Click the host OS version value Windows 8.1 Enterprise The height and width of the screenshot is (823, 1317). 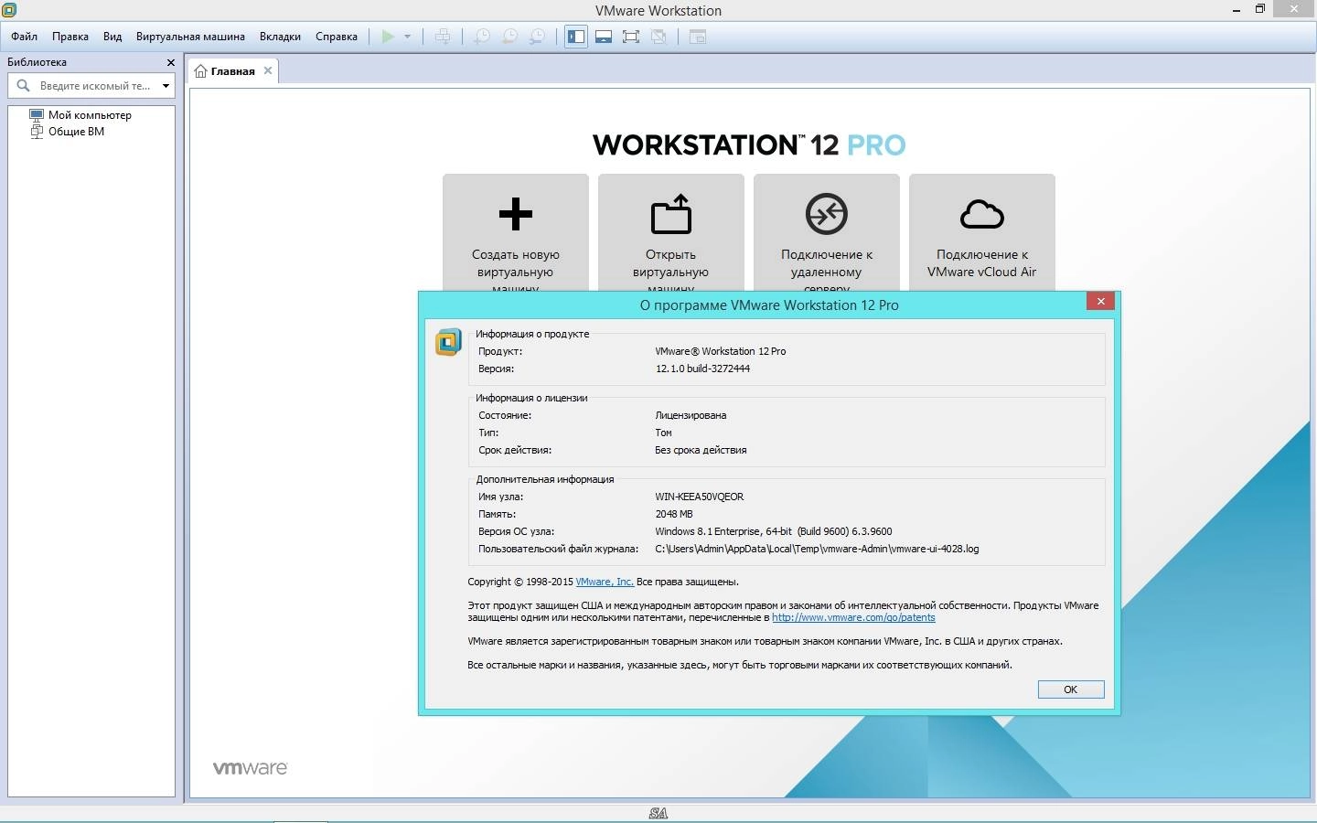[774, 531]
